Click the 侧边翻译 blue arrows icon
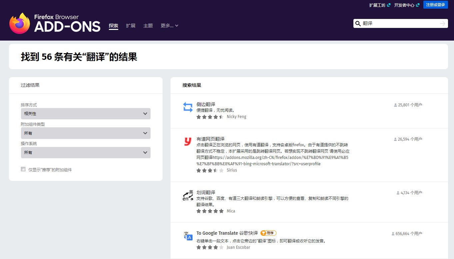Screen dimensions: 454x259 point(188,106)
